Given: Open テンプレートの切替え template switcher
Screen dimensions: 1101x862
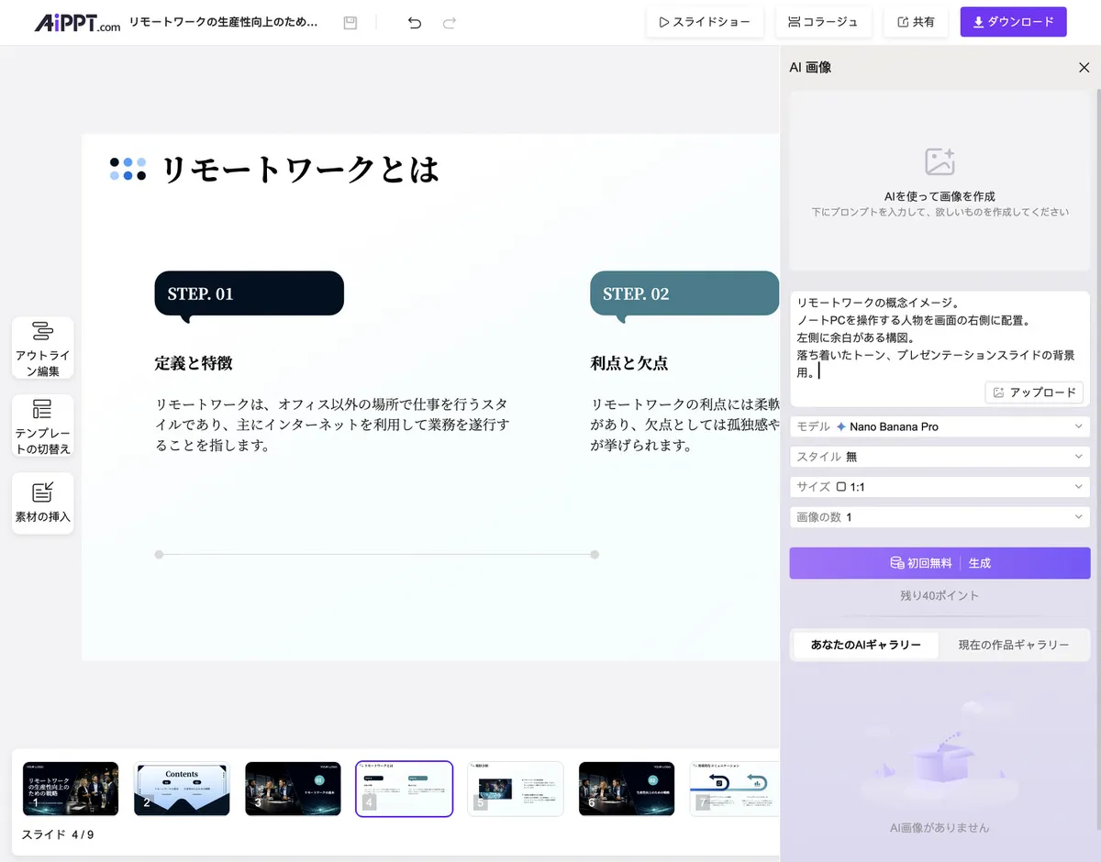Looking at the screenshot, I should [x=42, y=425].
